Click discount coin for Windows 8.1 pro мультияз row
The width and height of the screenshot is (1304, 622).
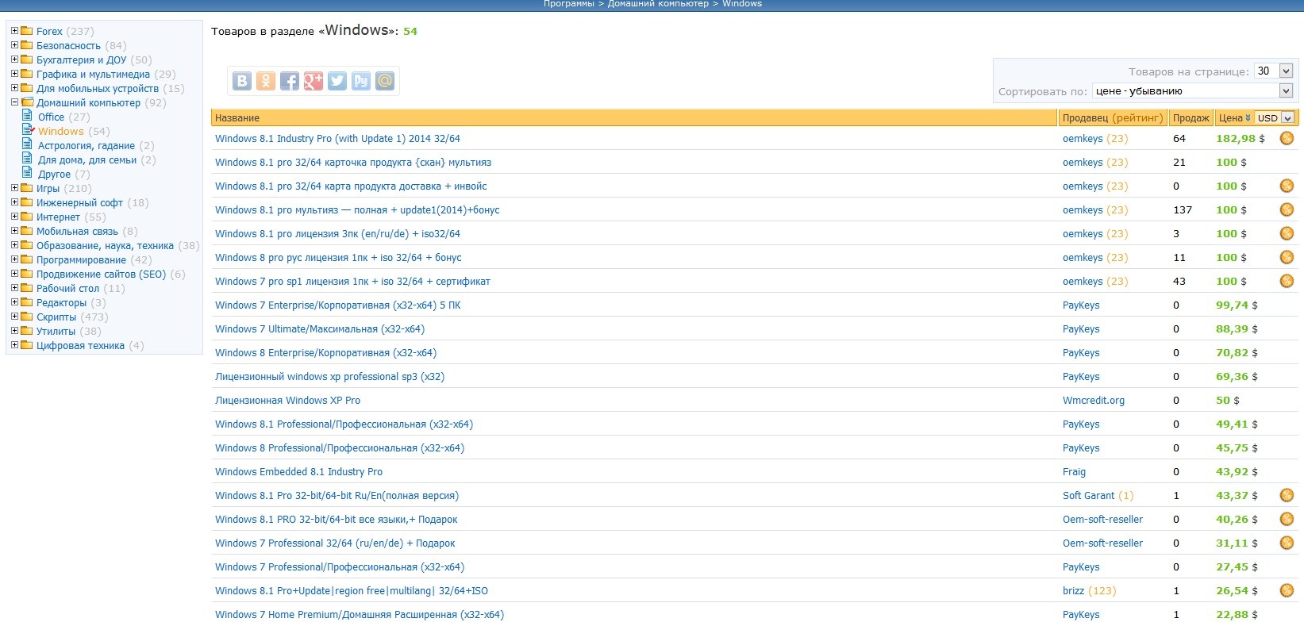[x=1287, y=209]
